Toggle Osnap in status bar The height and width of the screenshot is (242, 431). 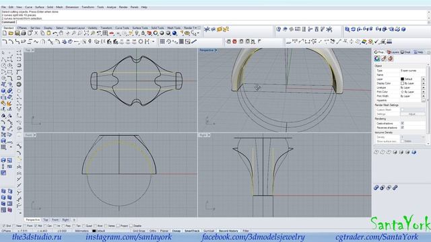click(x=176, y=231)
